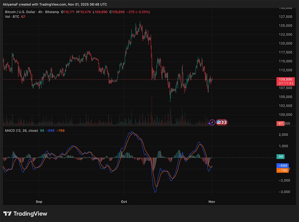The height and width of the screenshot is (222, 299).
Task: Select the Vol · BTC indicator legend
Action: 12,16
